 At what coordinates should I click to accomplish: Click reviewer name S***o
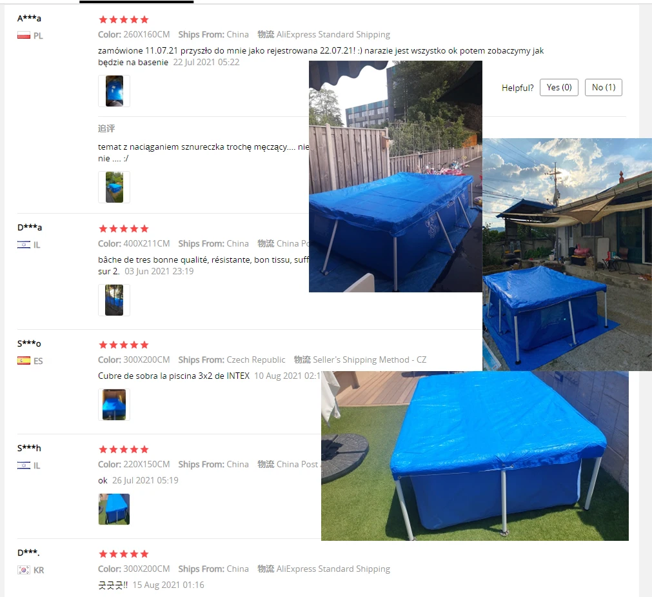click(29, 343)
